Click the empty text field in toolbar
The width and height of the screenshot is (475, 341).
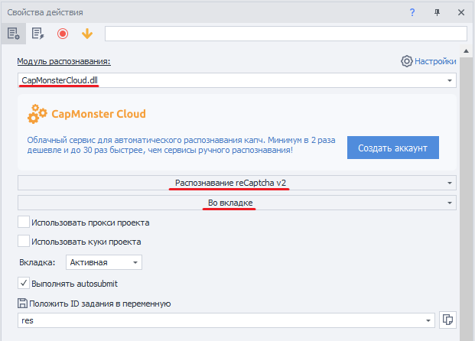285,34
